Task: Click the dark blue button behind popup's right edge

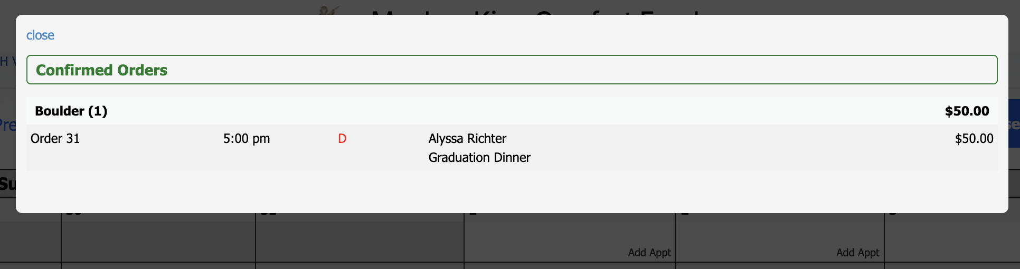Action: pyautogui.click(x=1014, y=123)
